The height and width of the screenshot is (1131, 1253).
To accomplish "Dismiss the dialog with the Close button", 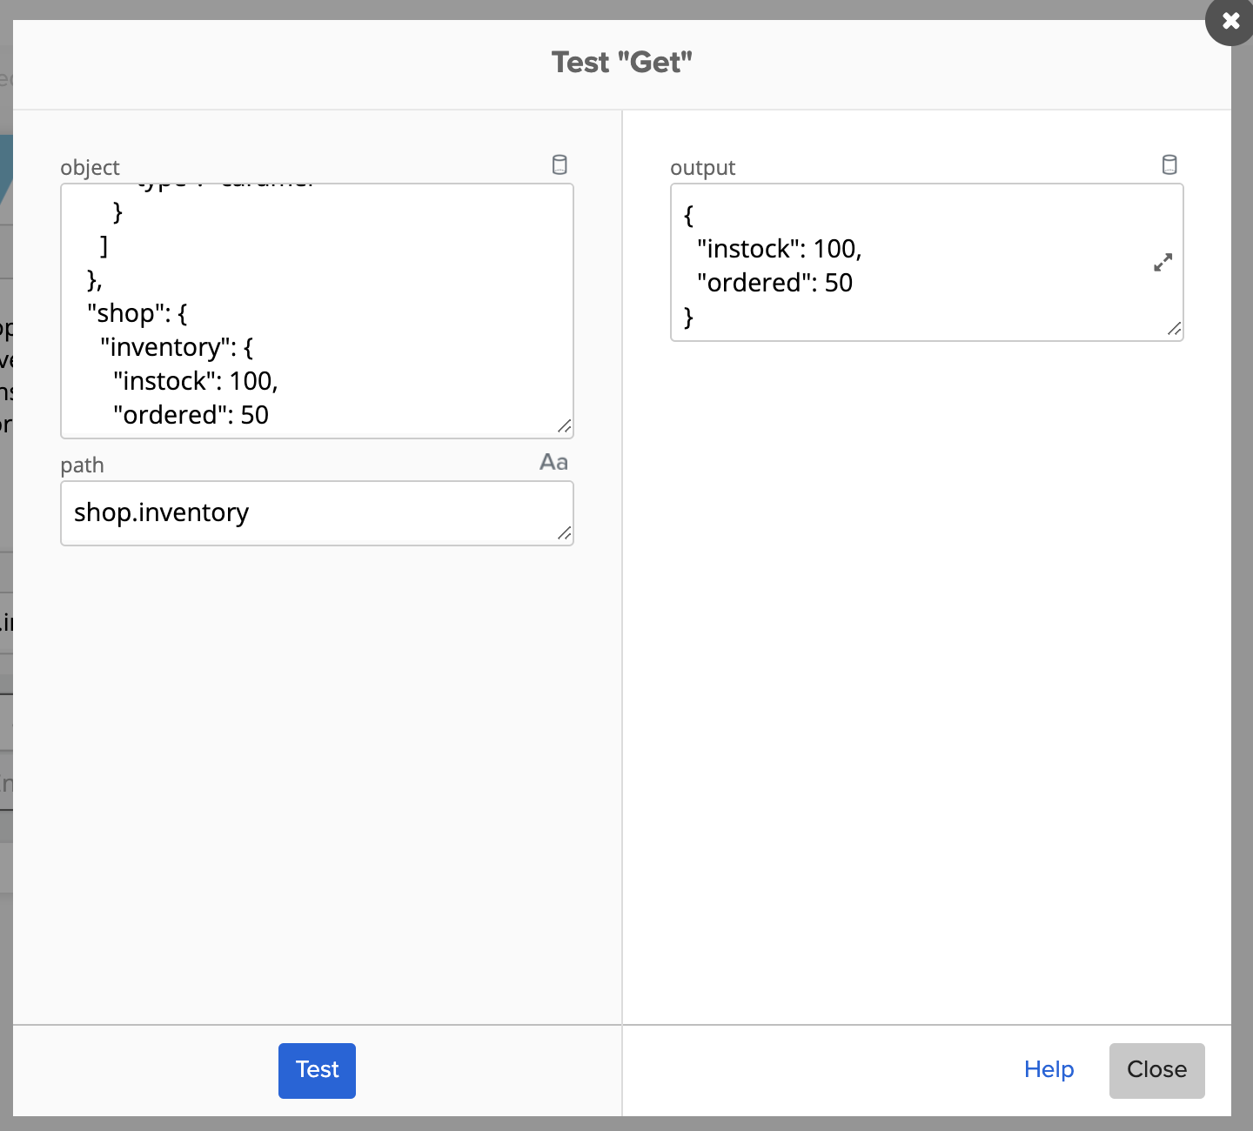I will pos(1156,1070).
